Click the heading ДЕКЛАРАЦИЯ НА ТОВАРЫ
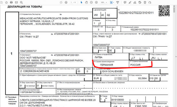Screen dimensions: 177x107 point(25,7)
